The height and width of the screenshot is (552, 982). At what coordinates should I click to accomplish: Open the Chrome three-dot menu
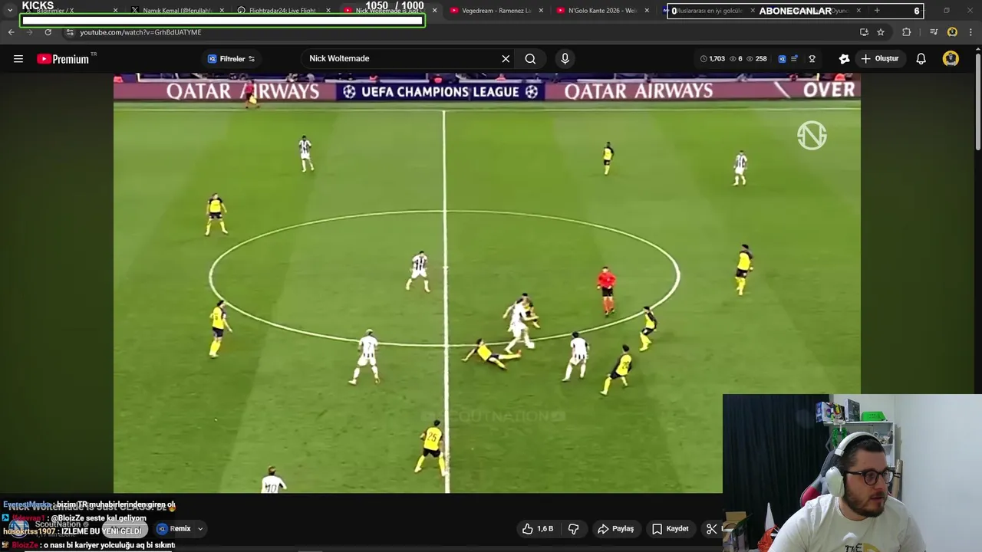tap(971, 32)
